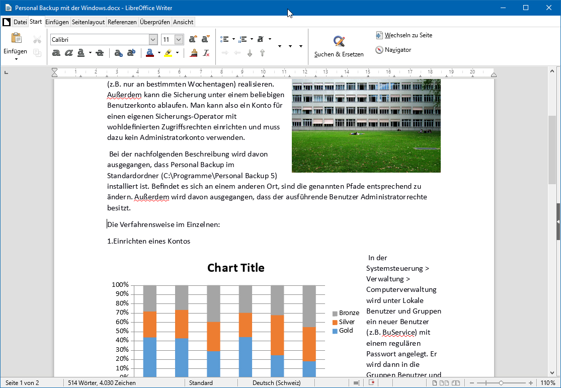Click the copy icon below scissors

tap(37, 53)
